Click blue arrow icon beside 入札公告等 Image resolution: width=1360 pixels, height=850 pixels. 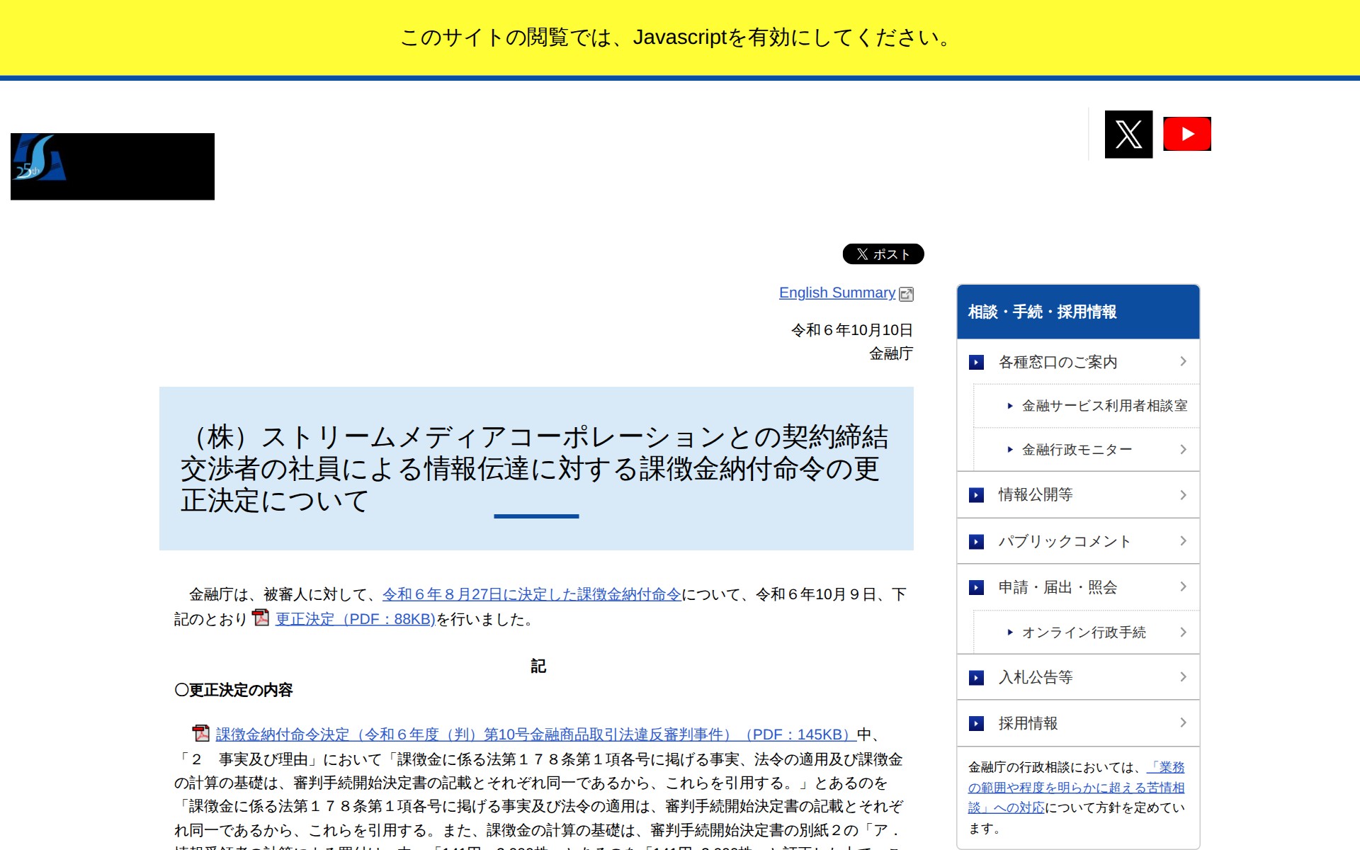click(x=976, y=677)
